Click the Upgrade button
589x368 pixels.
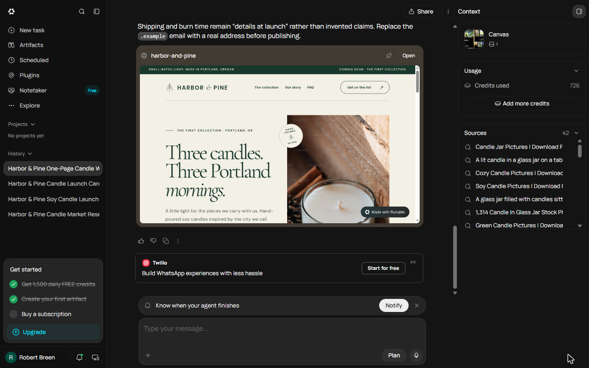[x=53, y=332]
